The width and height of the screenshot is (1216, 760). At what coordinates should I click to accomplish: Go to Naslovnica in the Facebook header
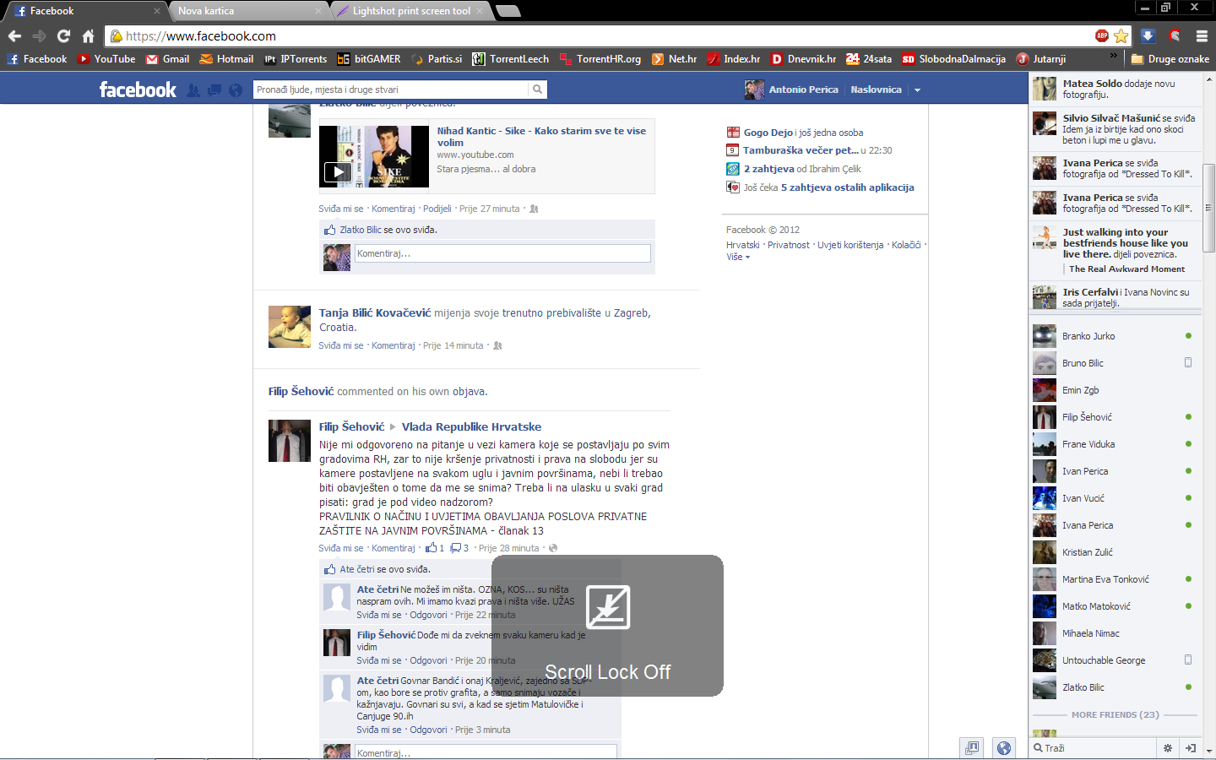point(876,90)
